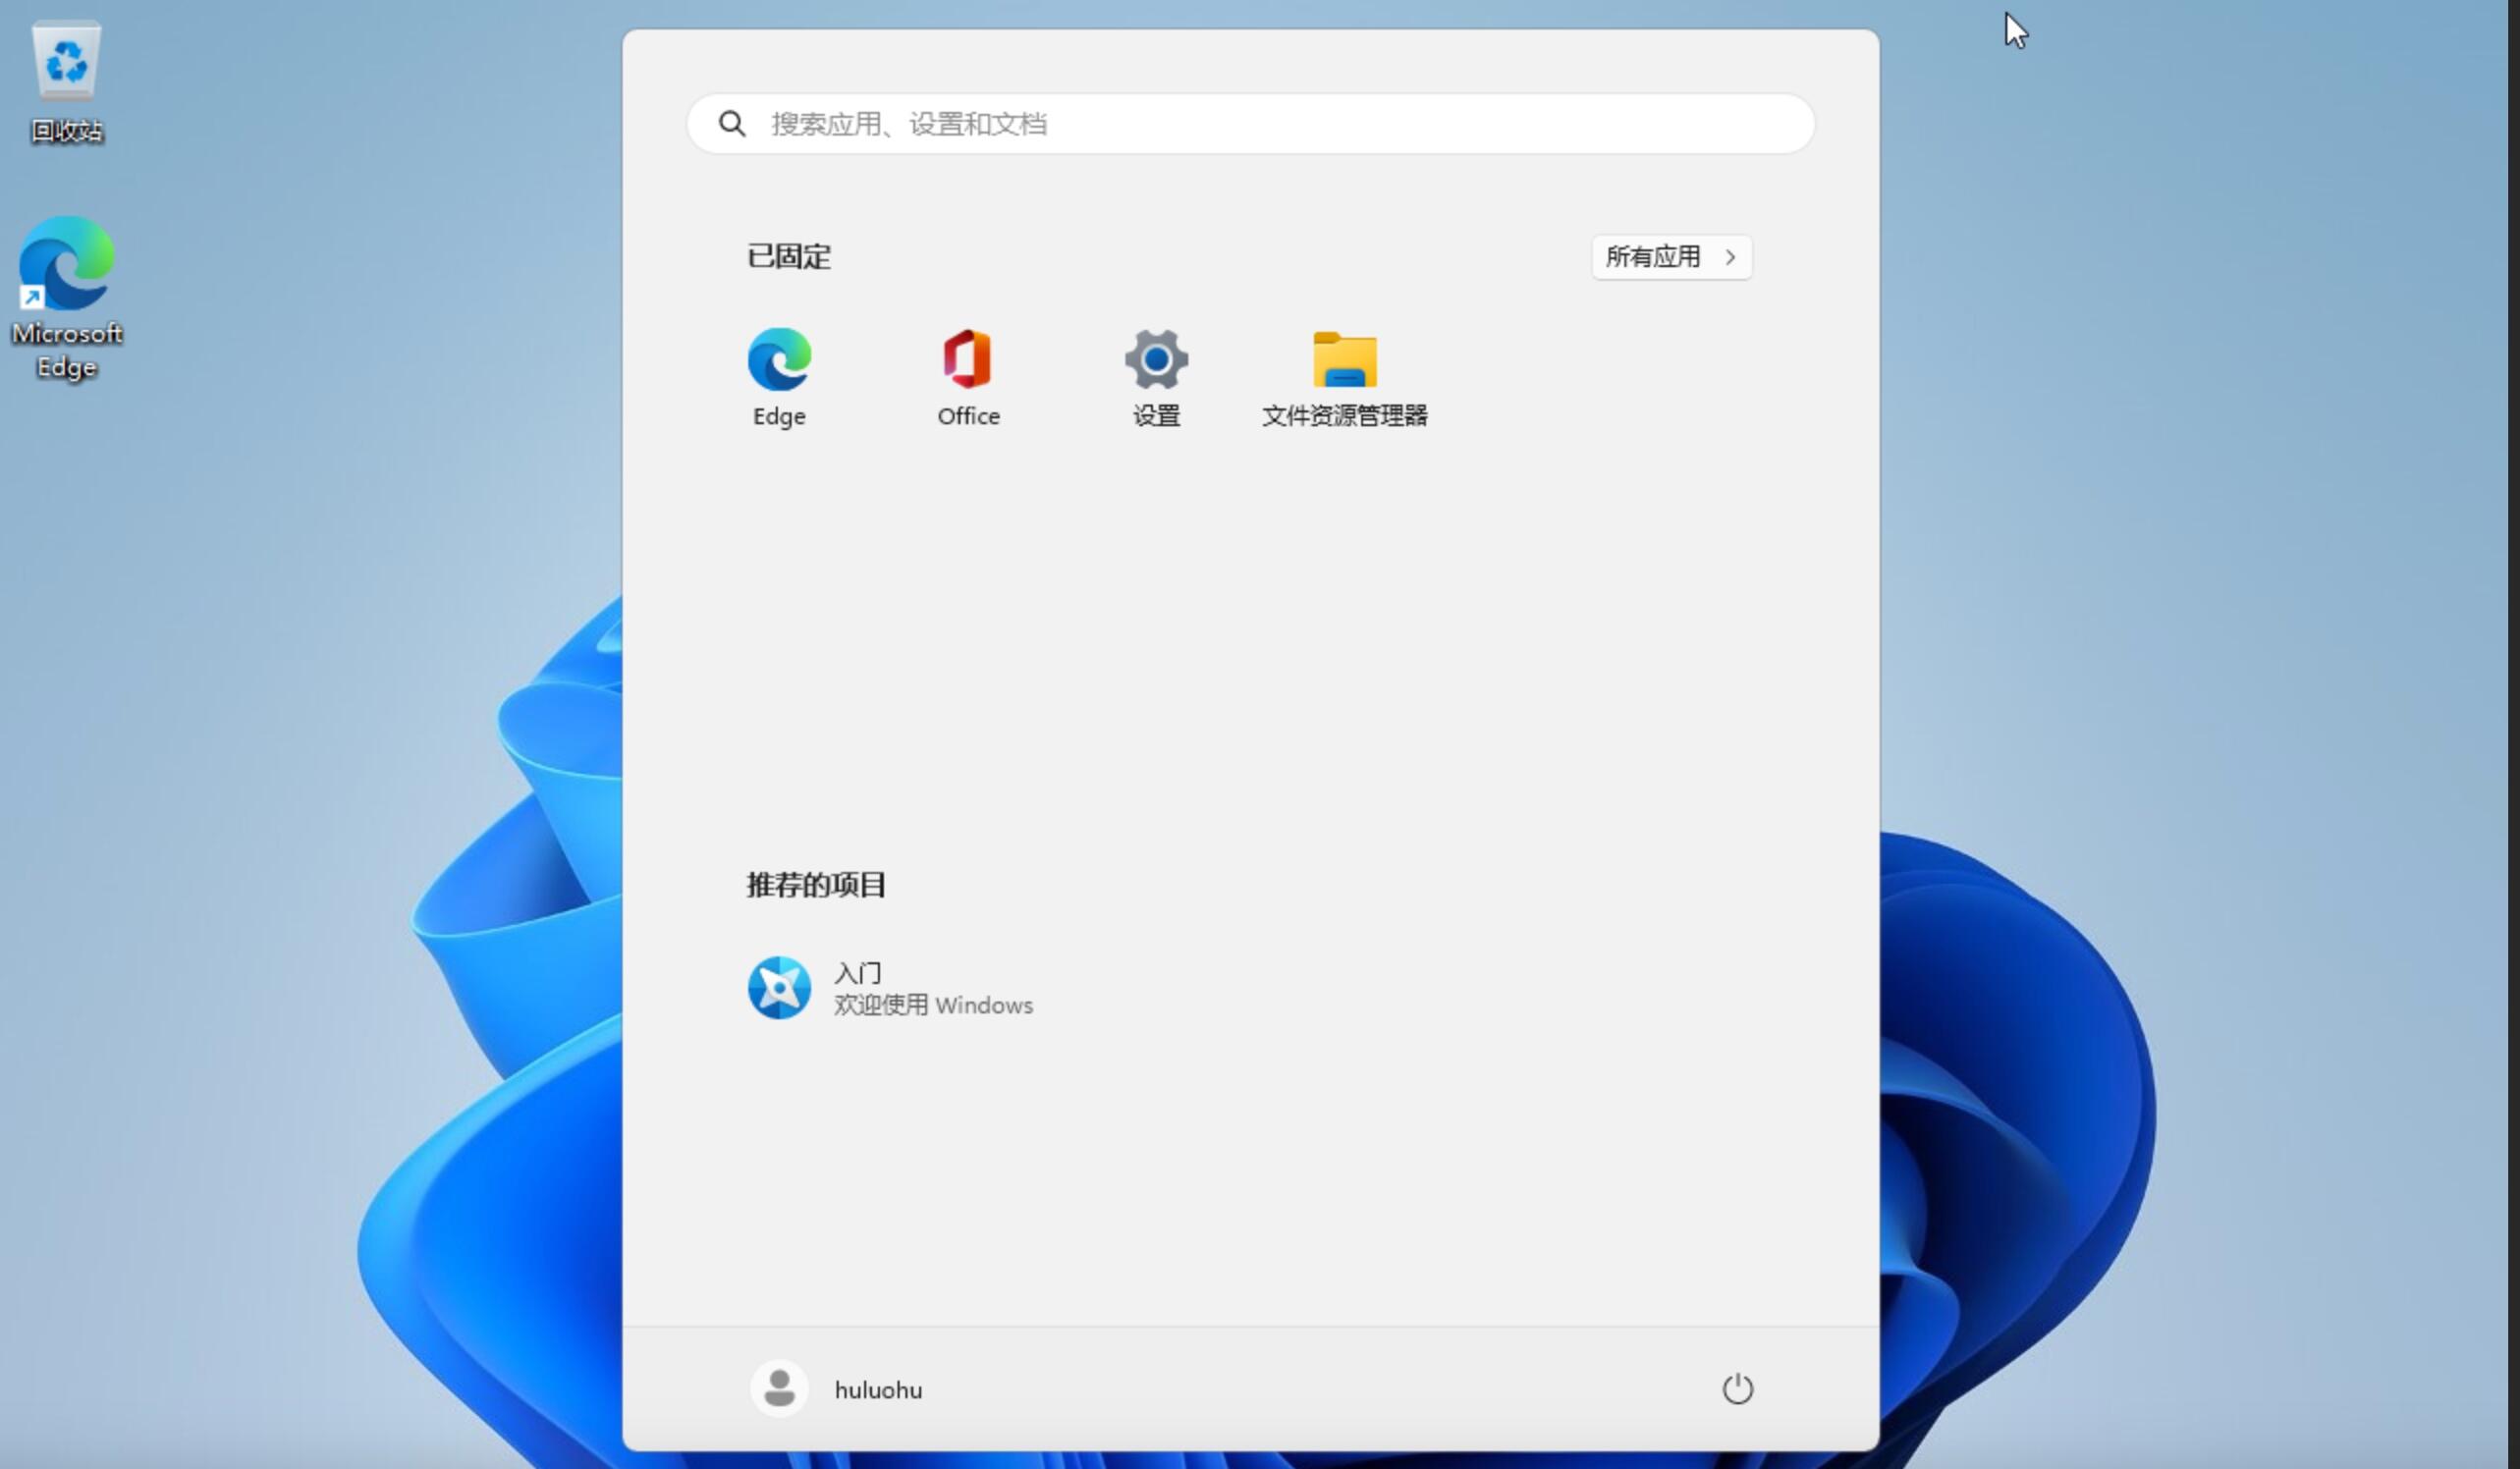Open 文件资源管理器 folder icon
The image size is (2520, 1469).
click(x=1344, y=360)
